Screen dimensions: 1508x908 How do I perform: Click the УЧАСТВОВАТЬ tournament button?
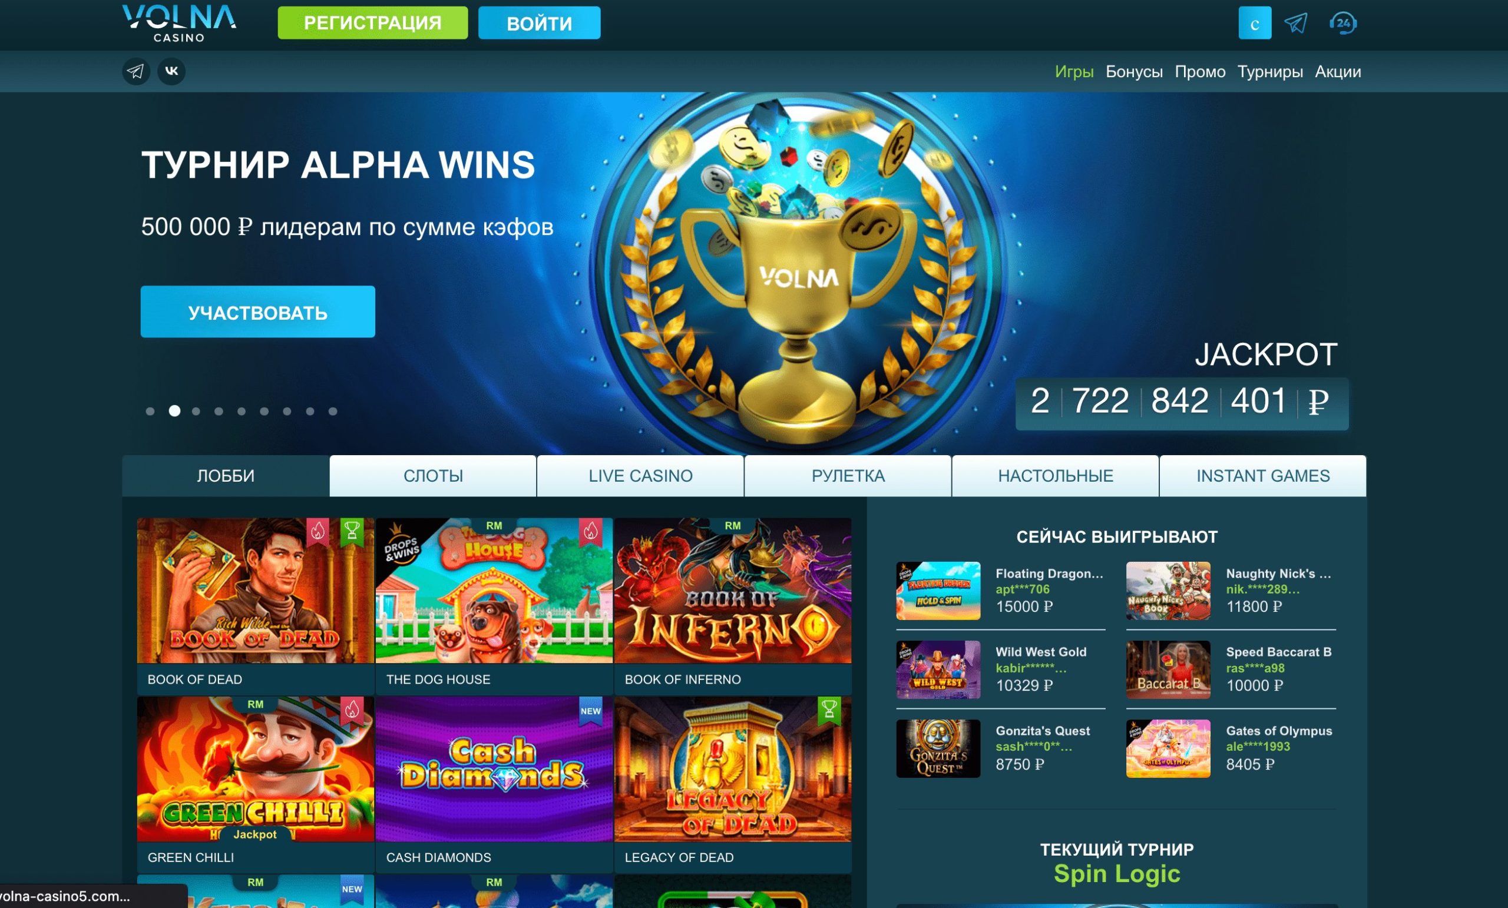[257, 312]
